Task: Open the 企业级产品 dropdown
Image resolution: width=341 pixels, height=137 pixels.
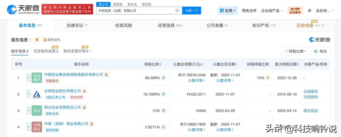Action: pos(272,11)
